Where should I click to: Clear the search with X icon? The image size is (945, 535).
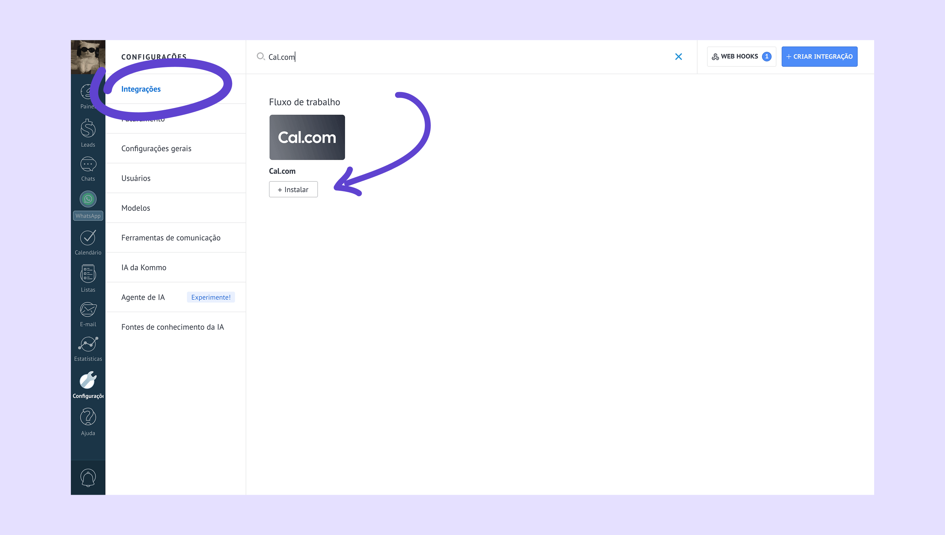coord(678,57)
